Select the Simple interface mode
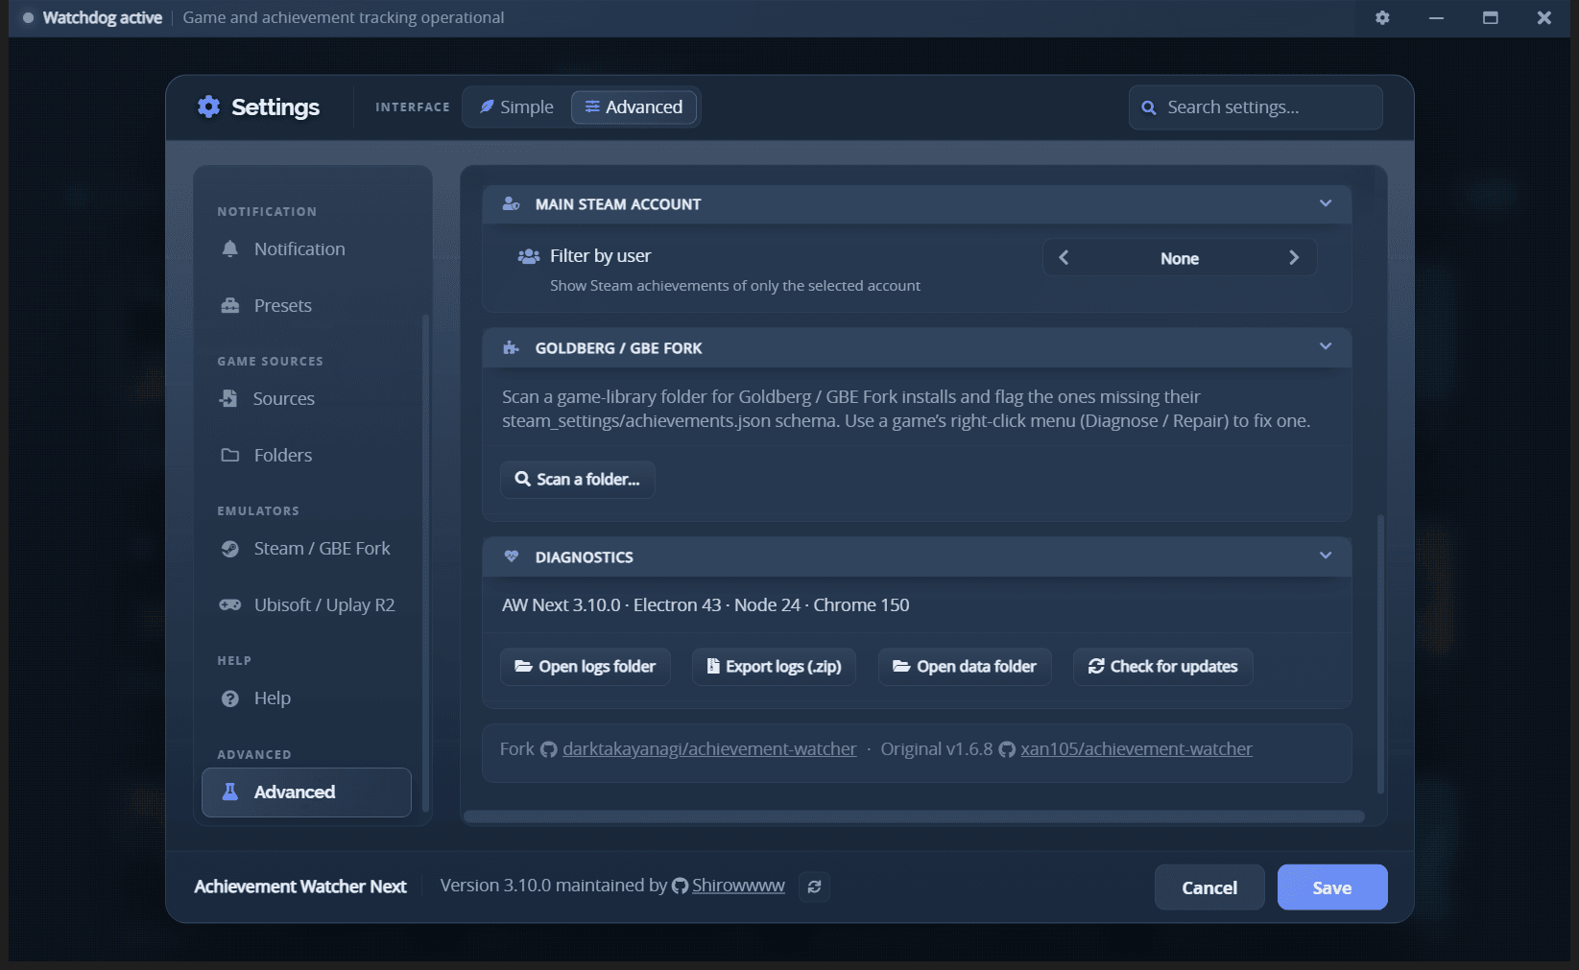The height and width of the screenshot is (970, 1579). pos(516,106)
